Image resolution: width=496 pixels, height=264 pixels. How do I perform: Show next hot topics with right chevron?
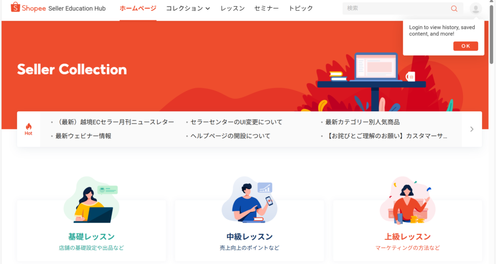tap(472, 129)
